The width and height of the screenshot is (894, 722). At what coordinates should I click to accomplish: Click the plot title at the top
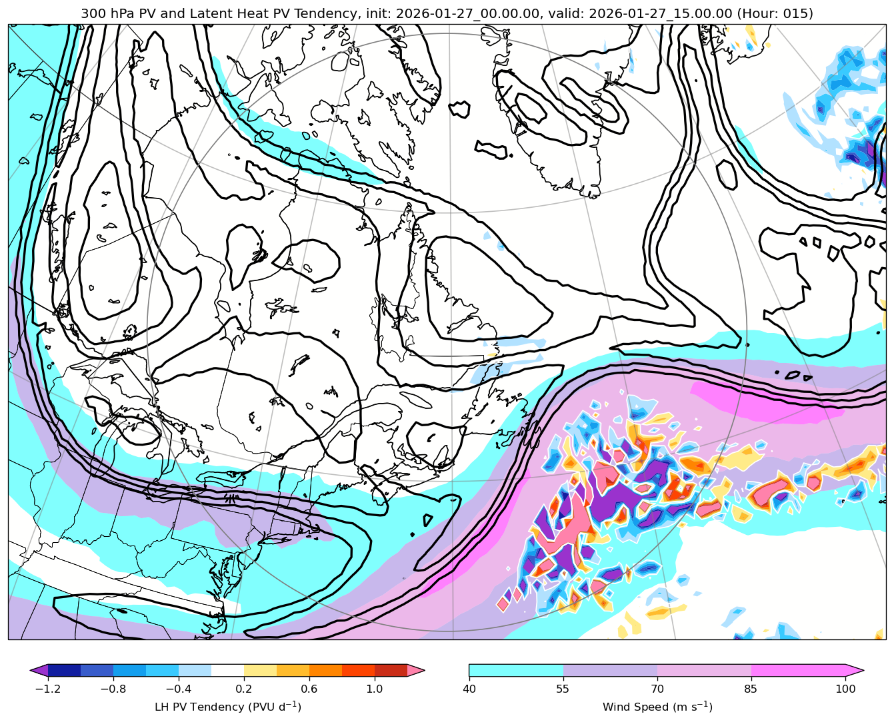pyautogui.click(x=447, y=13)
